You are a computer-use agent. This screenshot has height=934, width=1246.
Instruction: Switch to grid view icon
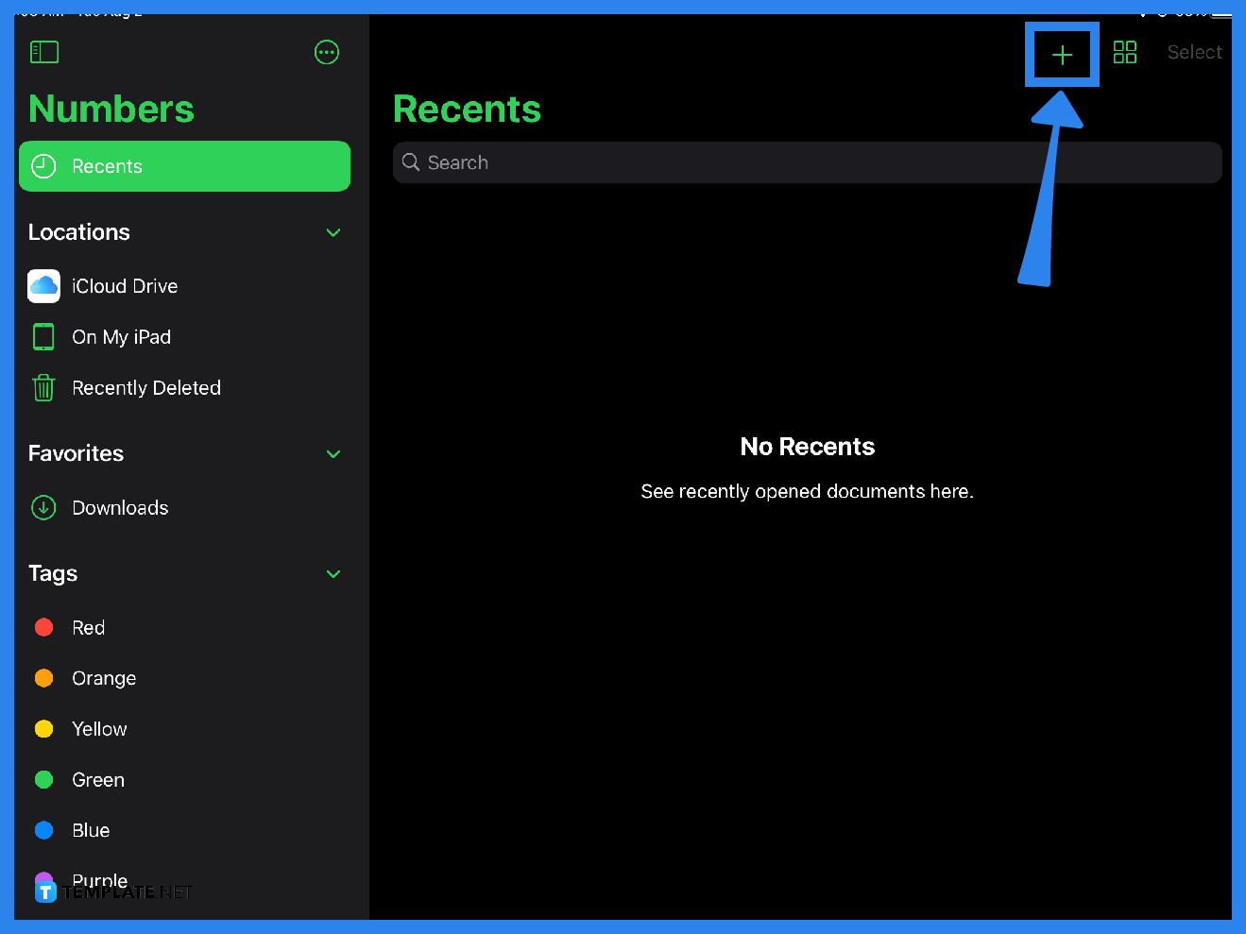click(x=1125, y=52)
